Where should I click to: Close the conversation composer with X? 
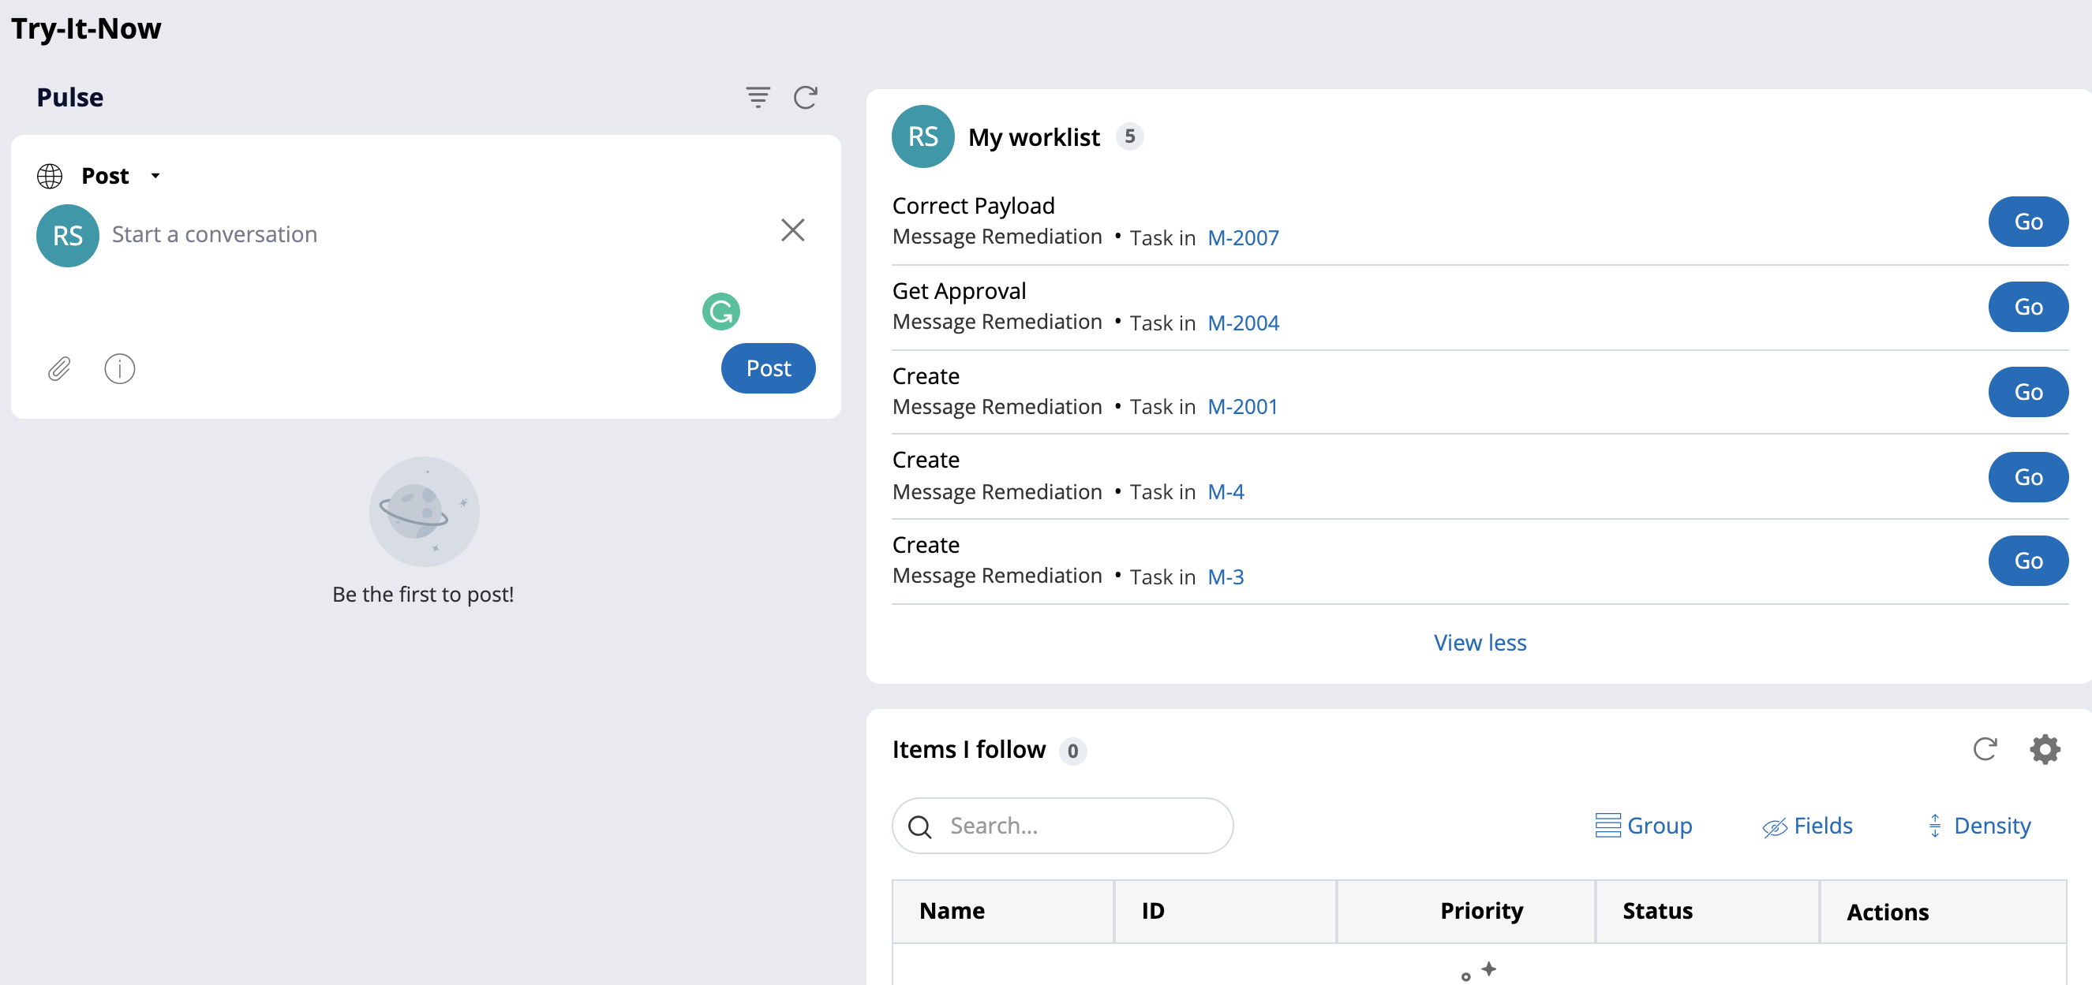(792, 230)
